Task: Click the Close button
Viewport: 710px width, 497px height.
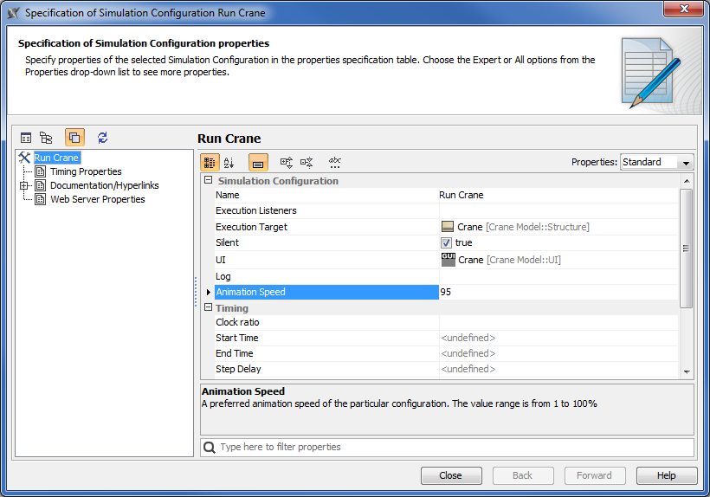Action: [451, 475]
